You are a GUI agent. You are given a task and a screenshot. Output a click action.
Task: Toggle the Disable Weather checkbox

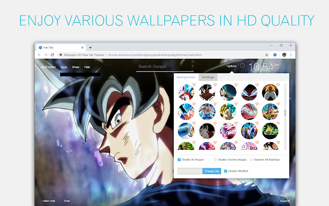pyautogui.click(x=226, y=171)
